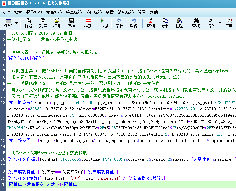The image size is (236, 191).
Task: Click the [发布提交数据1] tag on line 16
Action: click(x=23, y=159)
